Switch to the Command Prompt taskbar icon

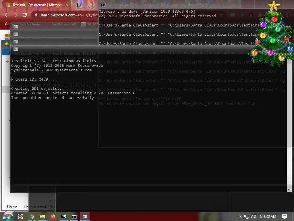click(x=74, y=217)
